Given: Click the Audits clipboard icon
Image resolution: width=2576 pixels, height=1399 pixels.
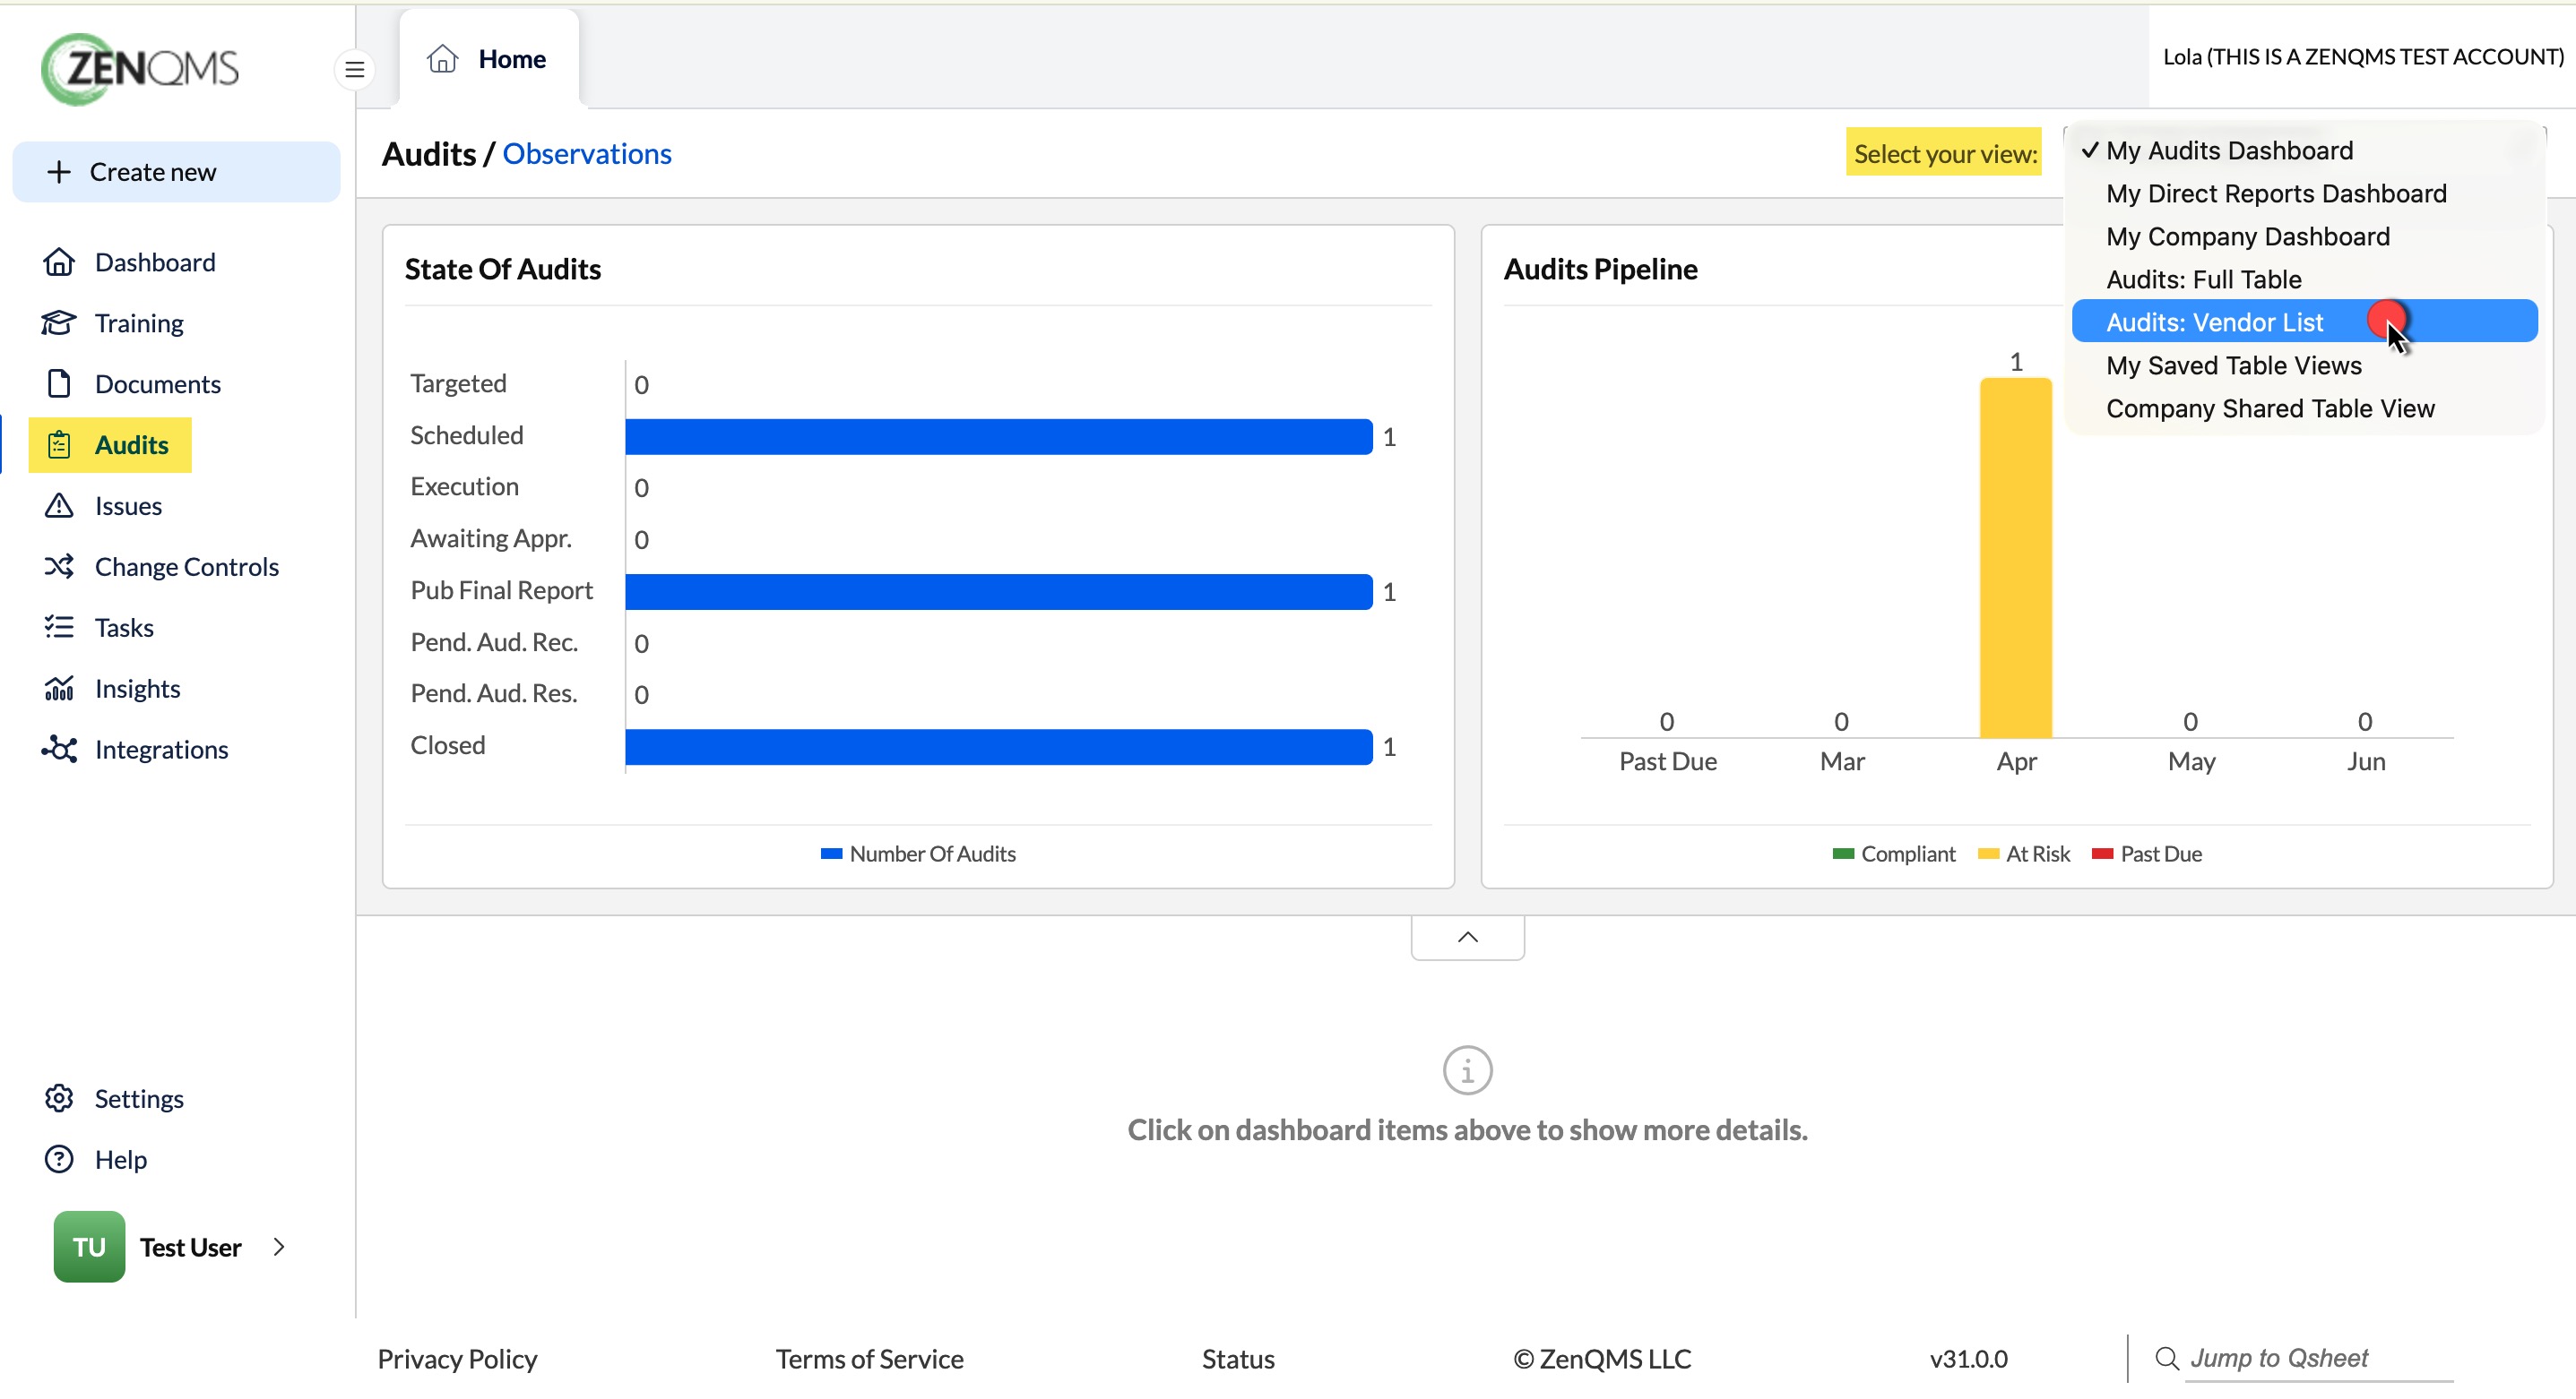Looking at the screenshot, I should click(x=59, y=444).
